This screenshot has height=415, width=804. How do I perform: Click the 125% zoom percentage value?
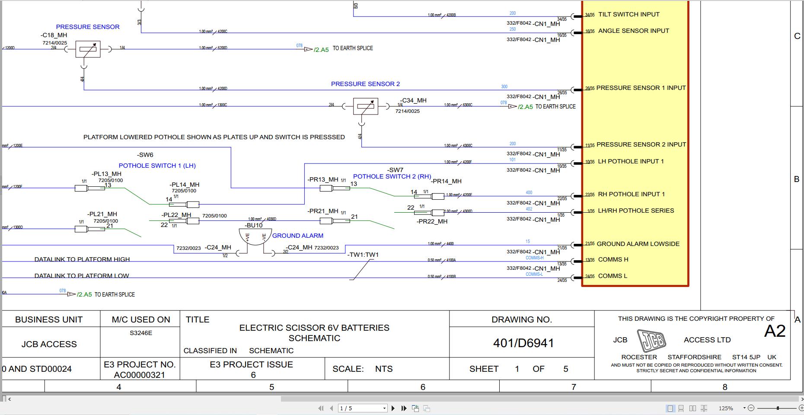pyautogui.click(x=726, y=408)
